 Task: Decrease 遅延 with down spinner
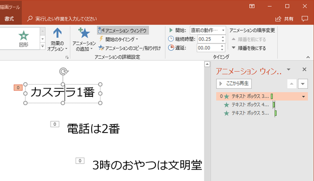[222, 49]
